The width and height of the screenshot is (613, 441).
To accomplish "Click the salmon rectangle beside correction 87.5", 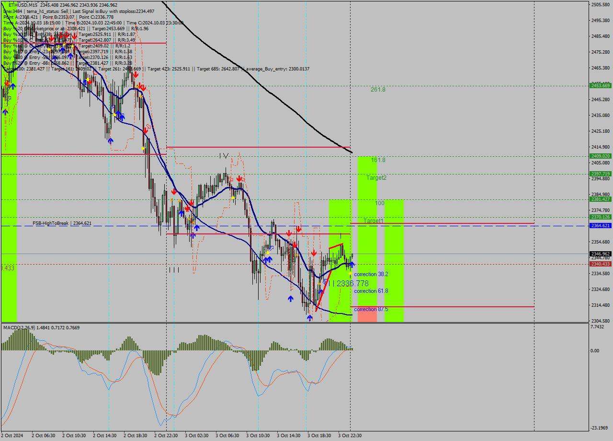I will tap(367, 314).
